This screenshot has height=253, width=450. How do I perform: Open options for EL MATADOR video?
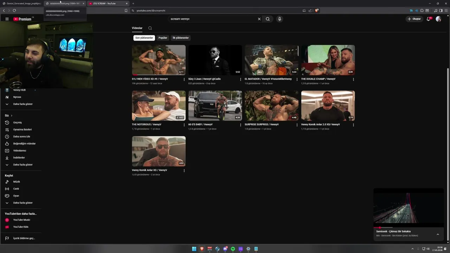tap(297, 79)
